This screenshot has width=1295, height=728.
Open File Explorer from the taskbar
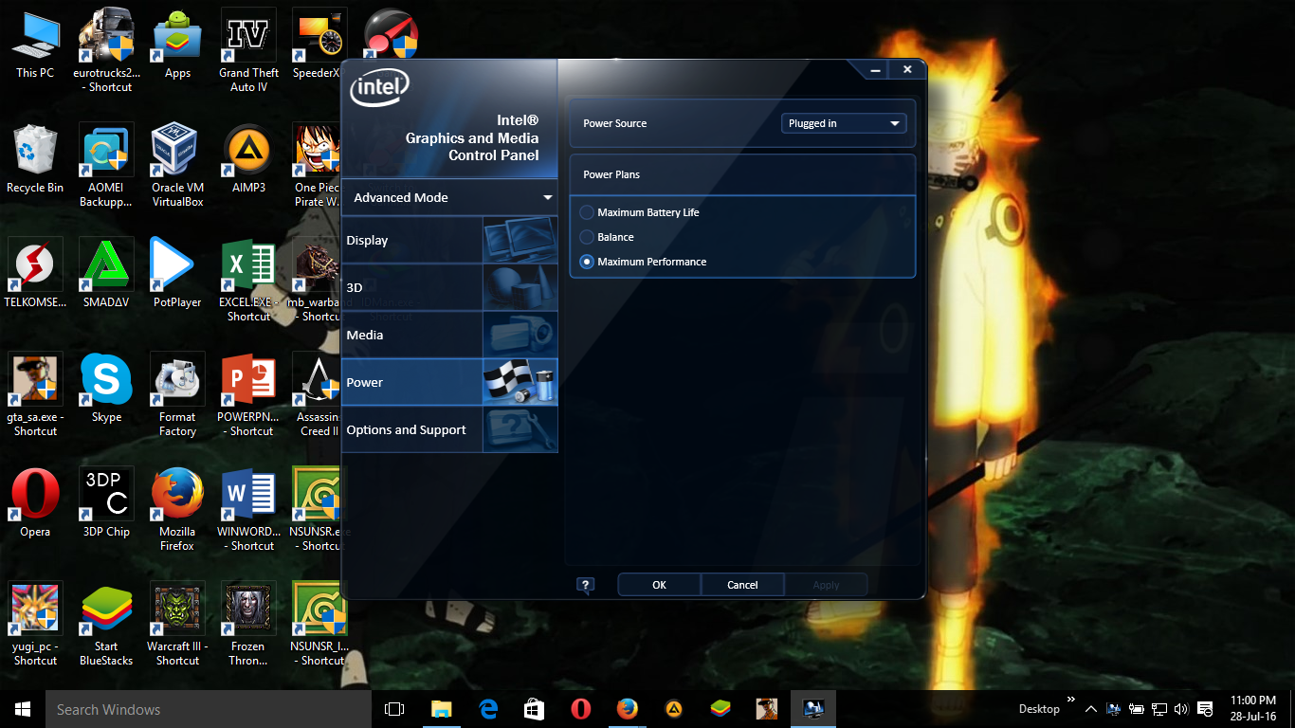tap(442, 709)
